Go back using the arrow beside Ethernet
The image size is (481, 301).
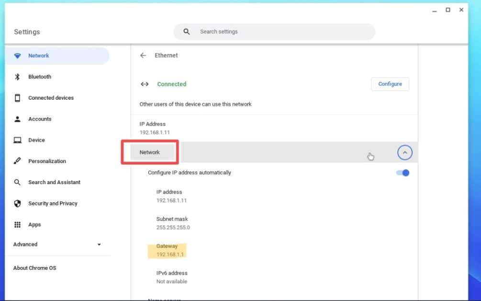pos(143,56)
